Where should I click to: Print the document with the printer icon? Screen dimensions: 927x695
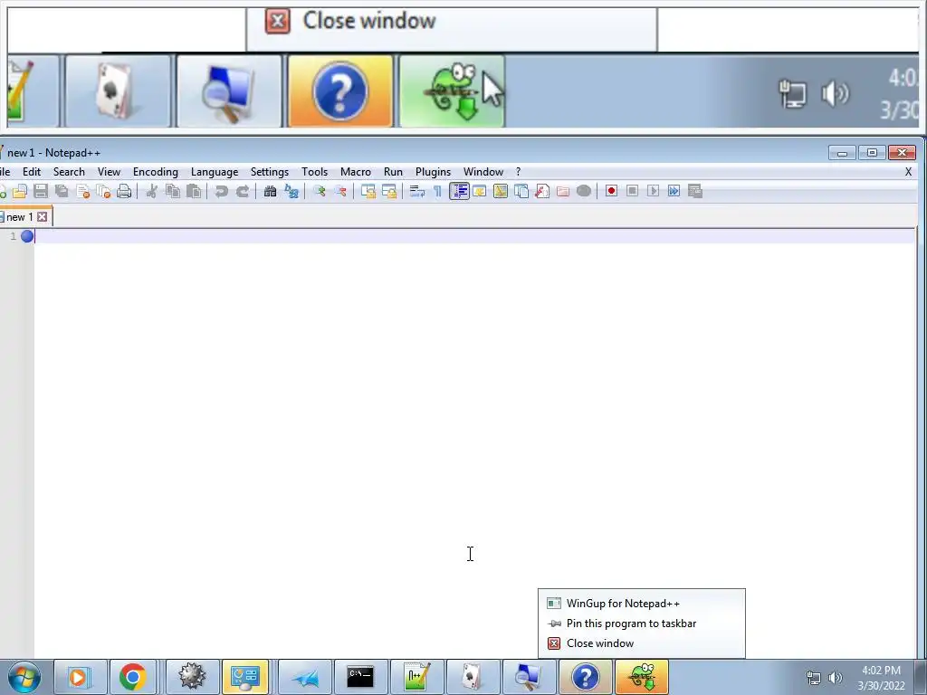(x=124, y=191)
